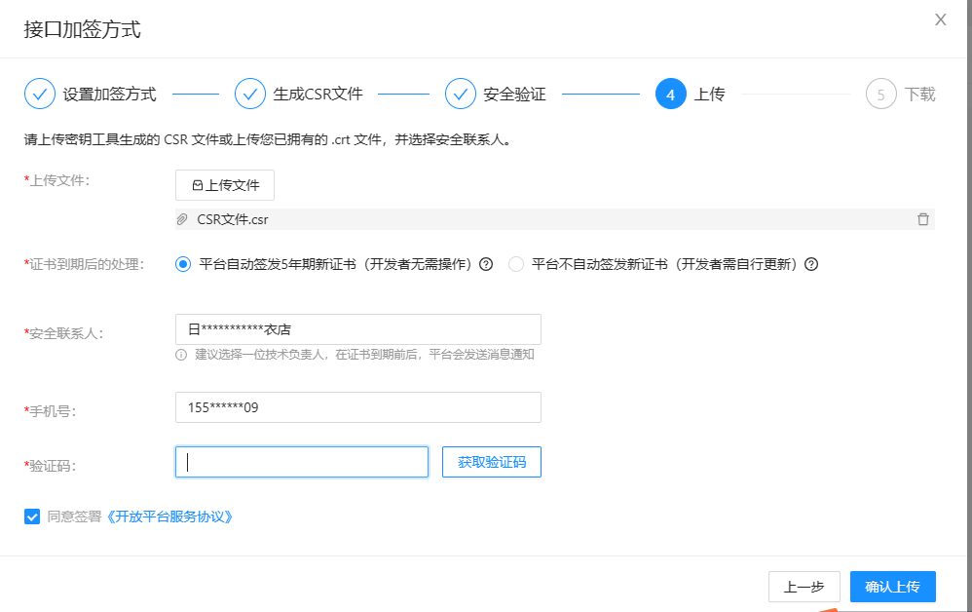Click step 2 checkmark icon 生成CSR文件

(250, 94)
